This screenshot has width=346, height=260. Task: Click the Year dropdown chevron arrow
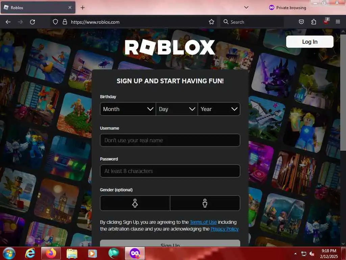(x=234, y=109)
